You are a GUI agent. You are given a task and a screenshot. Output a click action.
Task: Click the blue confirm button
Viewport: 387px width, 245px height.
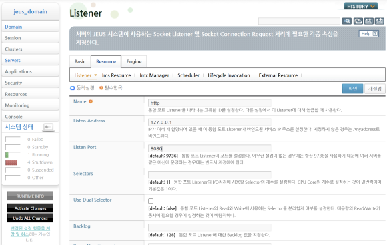coord(352,89)
